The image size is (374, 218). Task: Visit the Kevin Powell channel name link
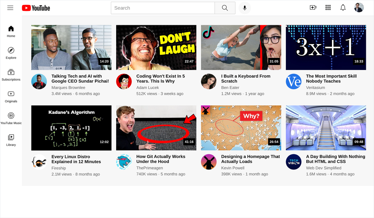(x=233, y=168)
